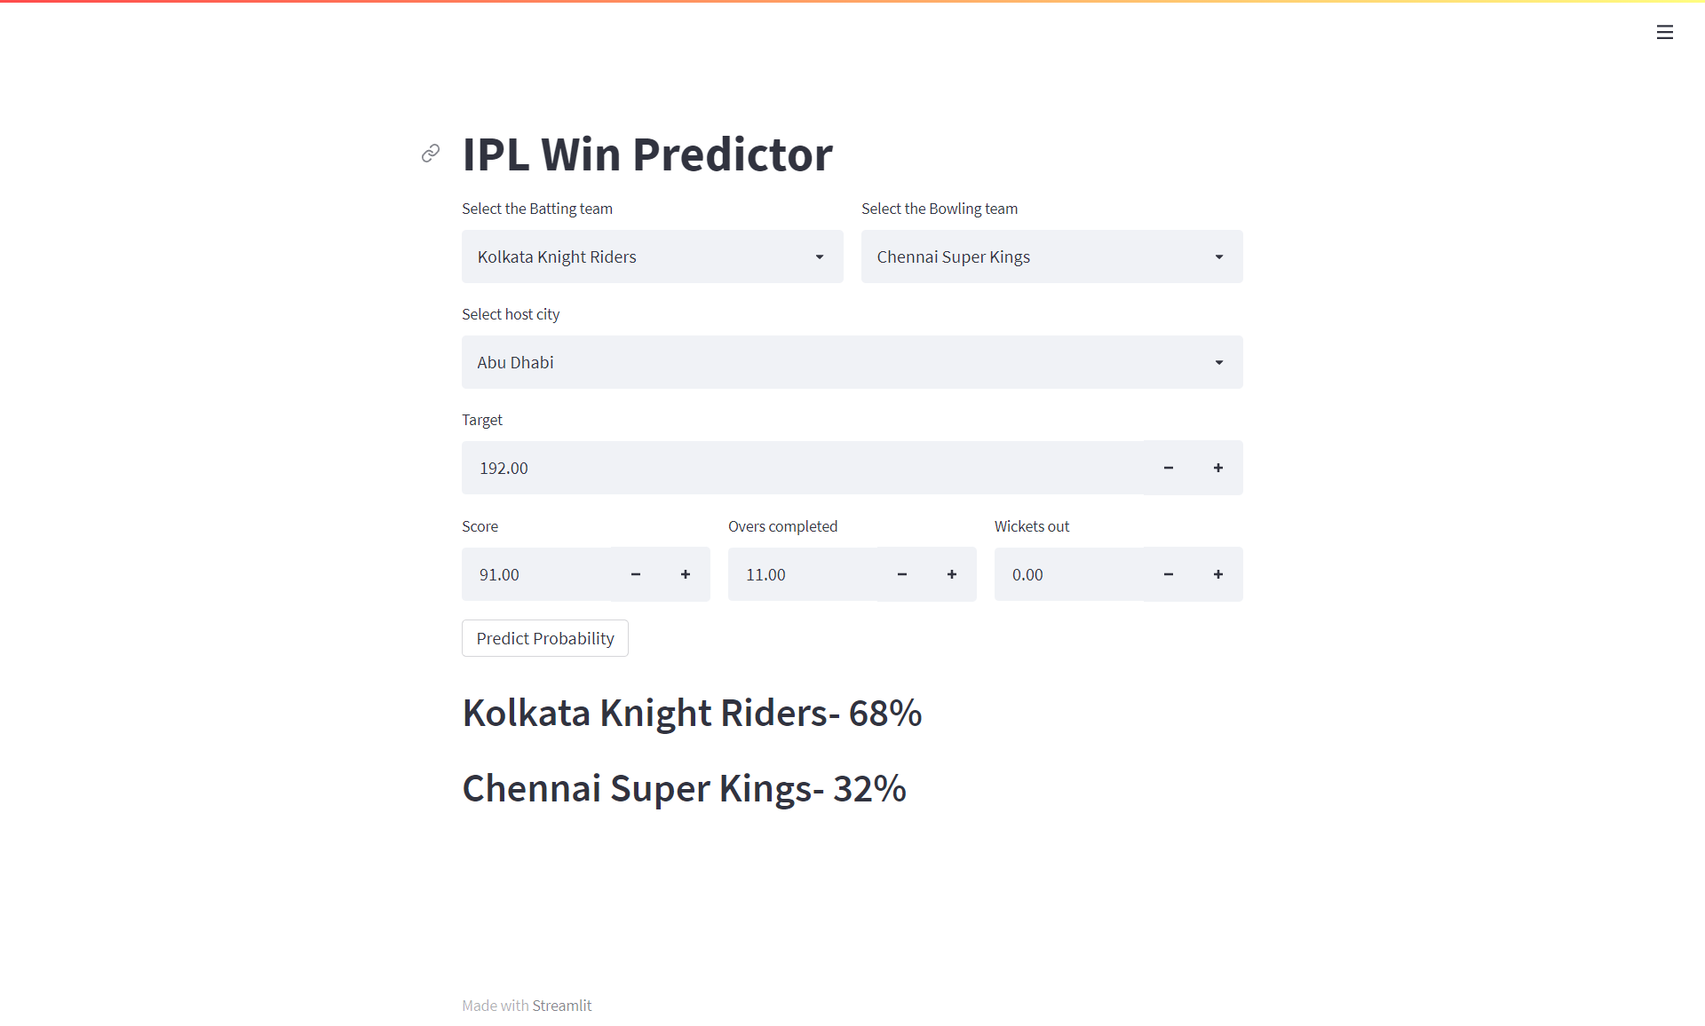Select the Kolkata Knight Riders 68% heading

692,712
